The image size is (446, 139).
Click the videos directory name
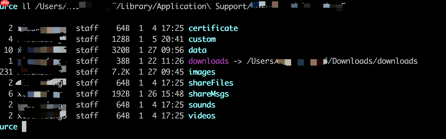202,116
